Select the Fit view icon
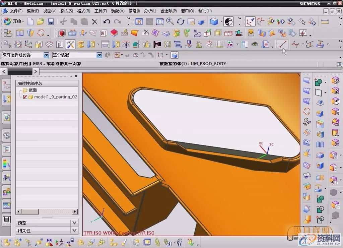 139,22
